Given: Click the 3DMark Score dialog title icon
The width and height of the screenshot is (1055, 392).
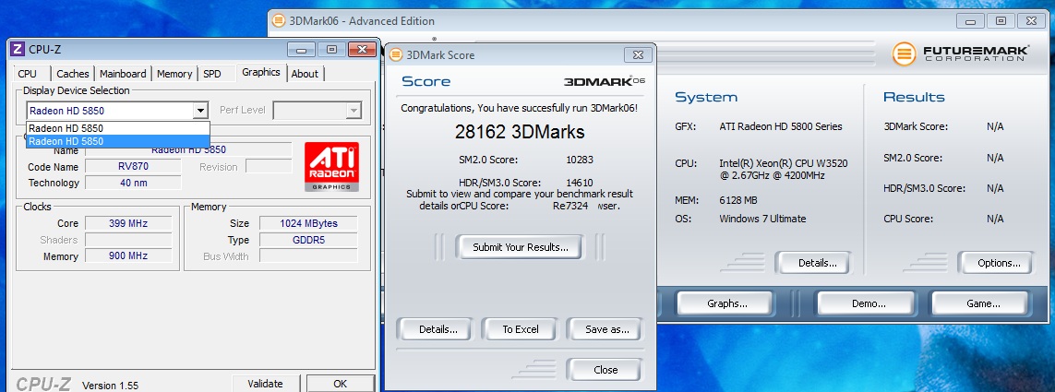Looking at the screenshot, I should pyautogui.click(x=396, y=55).
